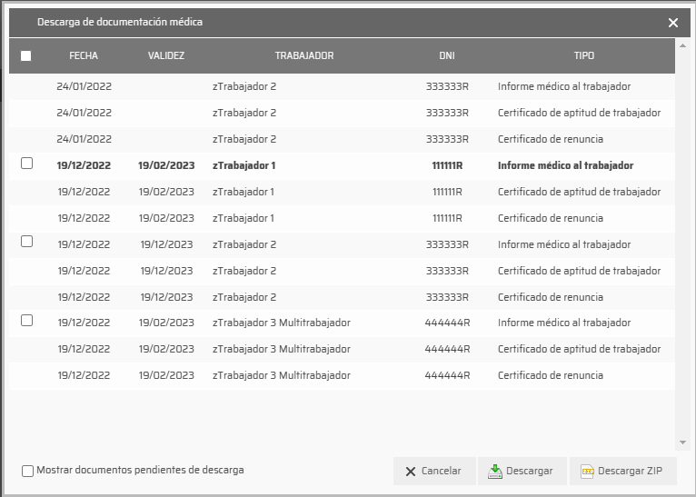Click the X icon beside Cancelar
The width and height of the screenshot is (696, 497).
point(411,472)
